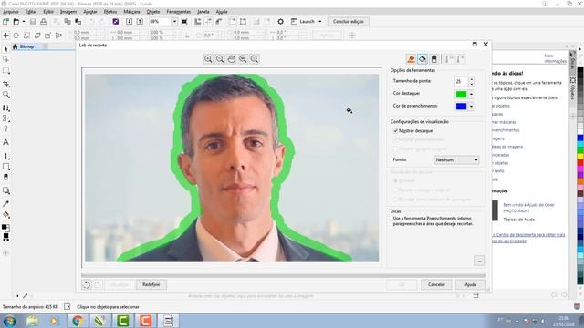The image size is (584, 328).
Task: Select the Eyedropper tool in toolbox
Action: [6, 203]
